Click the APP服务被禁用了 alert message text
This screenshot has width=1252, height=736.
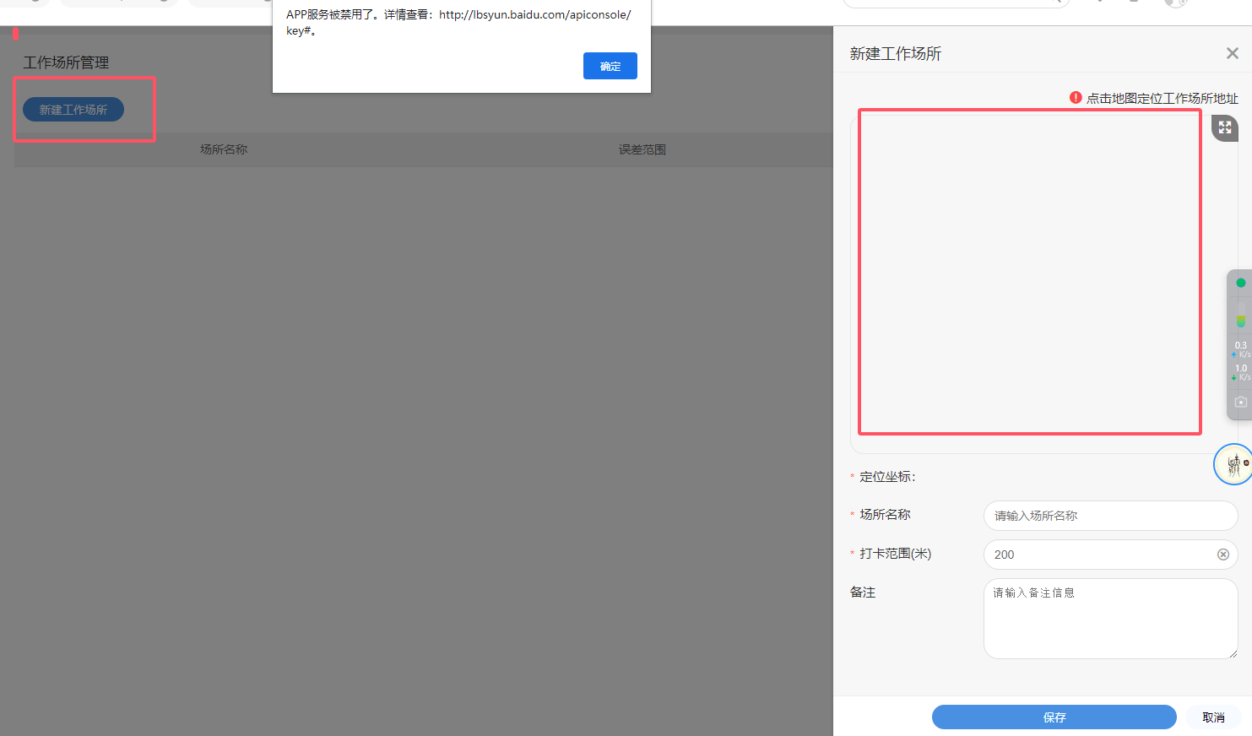click(x=458, y=23)
